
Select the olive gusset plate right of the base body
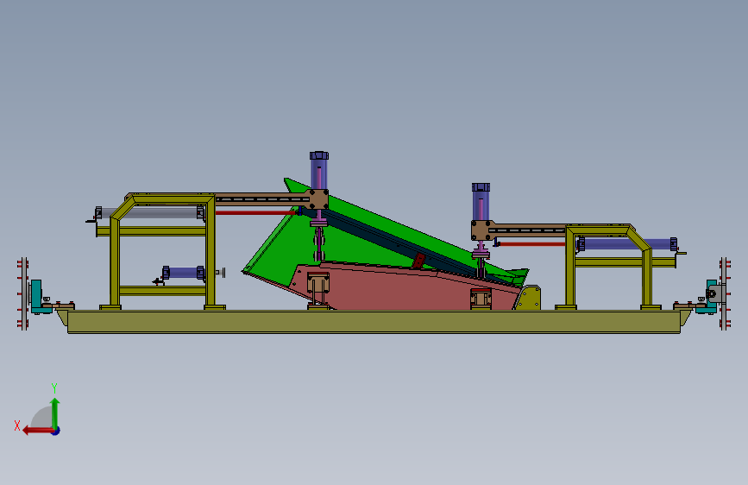click(528, 298)
